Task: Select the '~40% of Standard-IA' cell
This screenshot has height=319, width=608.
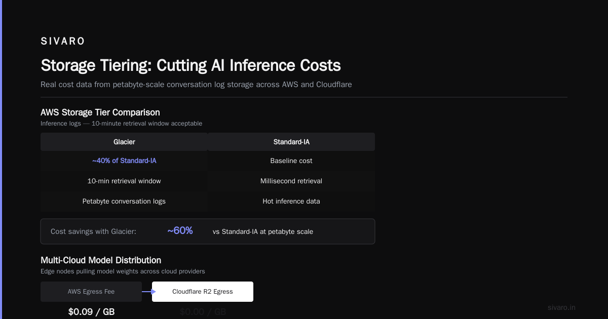Action: tap(124, 161)
